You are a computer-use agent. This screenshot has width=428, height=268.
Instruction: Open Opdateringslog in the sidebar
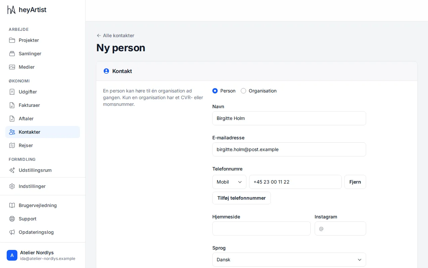click(42, 232)
